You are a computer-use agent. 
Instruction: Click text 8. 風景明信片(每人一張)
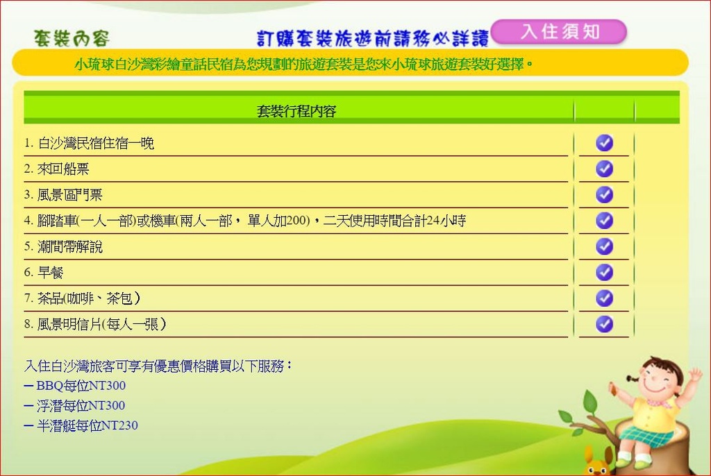[95, 324]
